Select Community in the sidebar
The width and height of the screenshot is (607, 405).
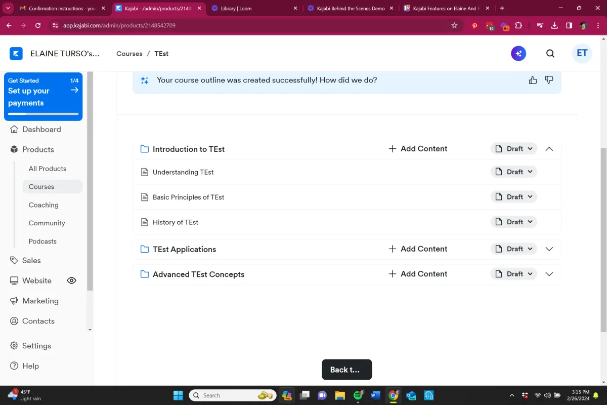click(x=47, y=223)
